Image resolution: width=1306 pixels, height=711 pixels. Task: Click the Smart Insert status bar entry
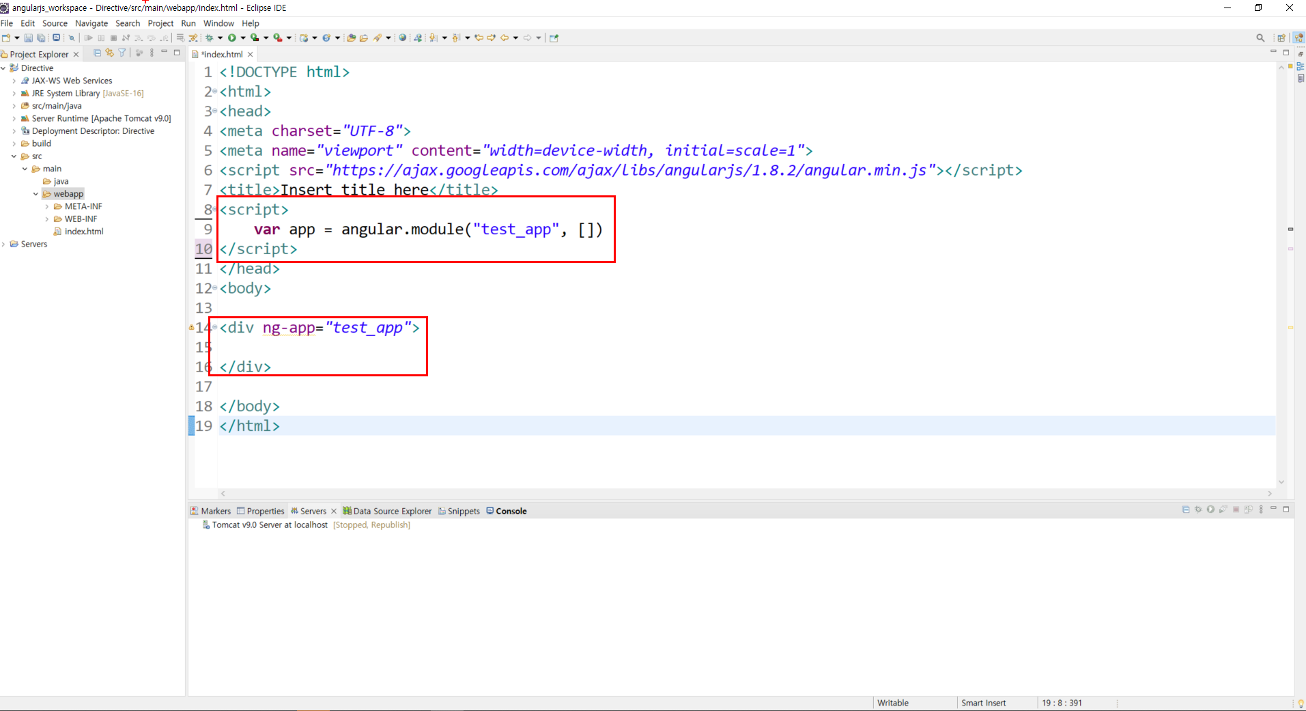983,703
